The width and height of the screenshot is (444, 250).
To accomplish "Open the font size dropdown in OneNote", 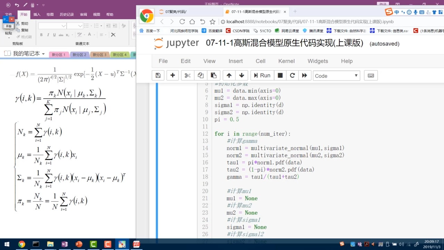I will click(x=80, y=26).
